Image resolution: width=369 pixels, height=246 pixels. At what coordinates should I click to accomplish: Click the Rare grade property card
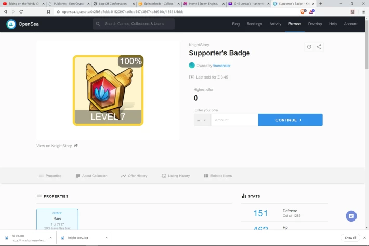[57, 219]
